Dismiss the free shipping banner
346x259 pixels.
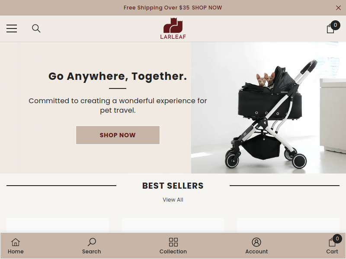pos(338,8)
